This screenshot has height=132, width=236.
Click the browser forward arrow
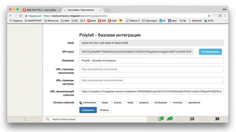15,16
